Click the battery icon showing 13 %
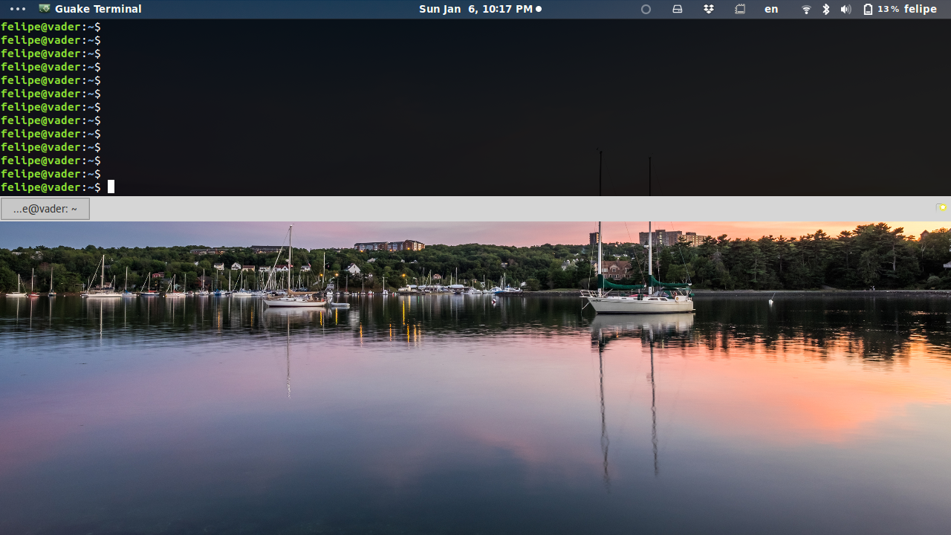Screen dimensions: 951x535 click(868, 9)
